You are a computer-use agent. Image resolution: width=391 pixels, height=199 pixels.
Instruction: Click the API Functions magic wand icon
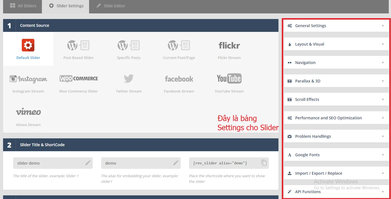(x=290, y=192)
